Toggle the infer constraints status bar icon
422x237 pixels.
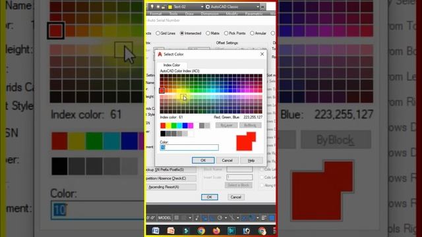click(197, 218)
